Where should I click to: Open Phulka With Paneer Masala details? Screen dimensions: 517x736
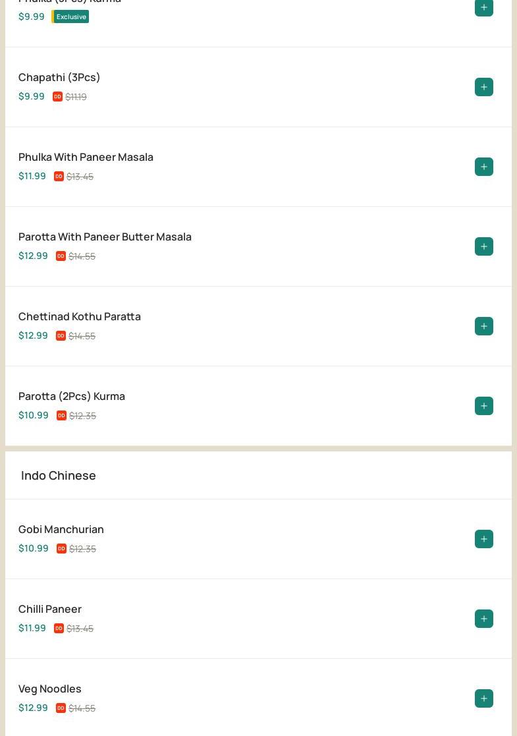coord(86,157)
